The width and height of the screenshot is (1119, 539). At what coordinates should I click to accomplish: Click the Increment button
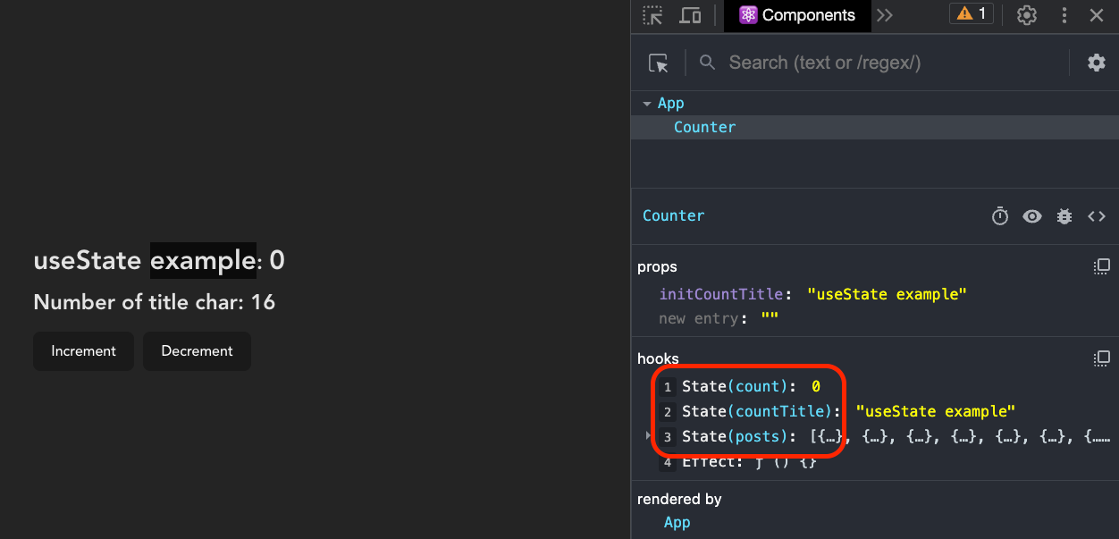[x=83, y=351]
